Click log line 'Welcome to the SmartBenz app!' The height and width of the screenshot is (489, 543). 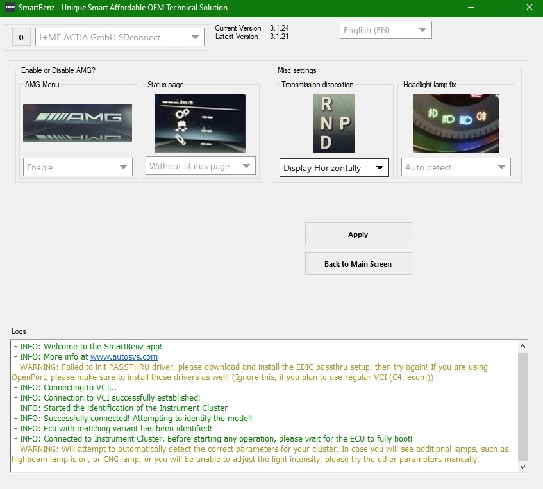[x=88, y=346]
